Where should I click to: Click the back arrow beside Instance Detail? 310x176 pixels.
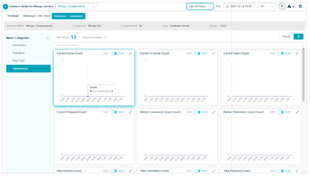(6, 7)
